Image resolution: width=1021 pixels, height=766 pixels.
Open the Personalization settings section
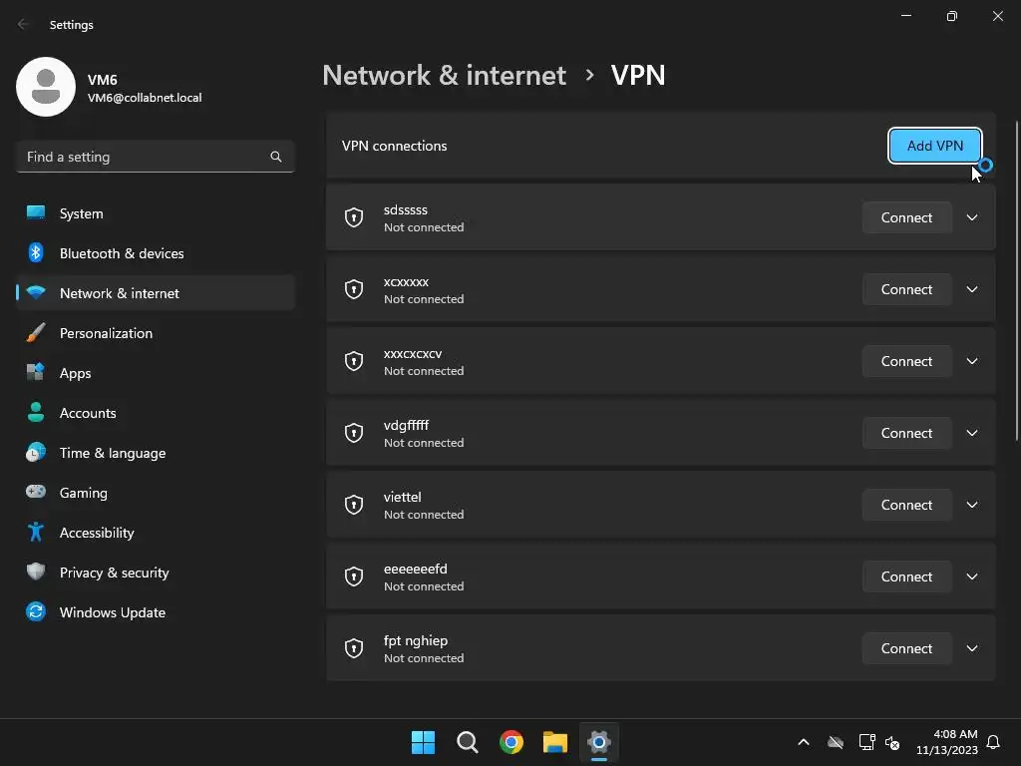point(106,333)
